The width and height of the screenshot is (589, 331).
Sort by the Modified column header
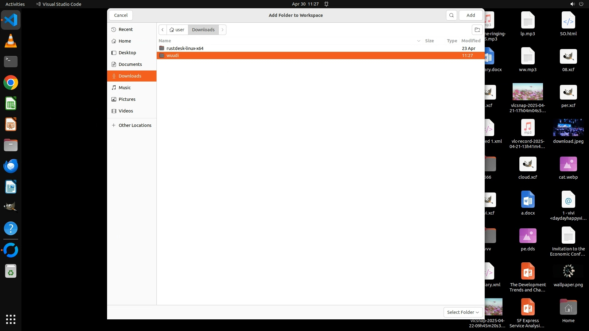click(471, 41)
